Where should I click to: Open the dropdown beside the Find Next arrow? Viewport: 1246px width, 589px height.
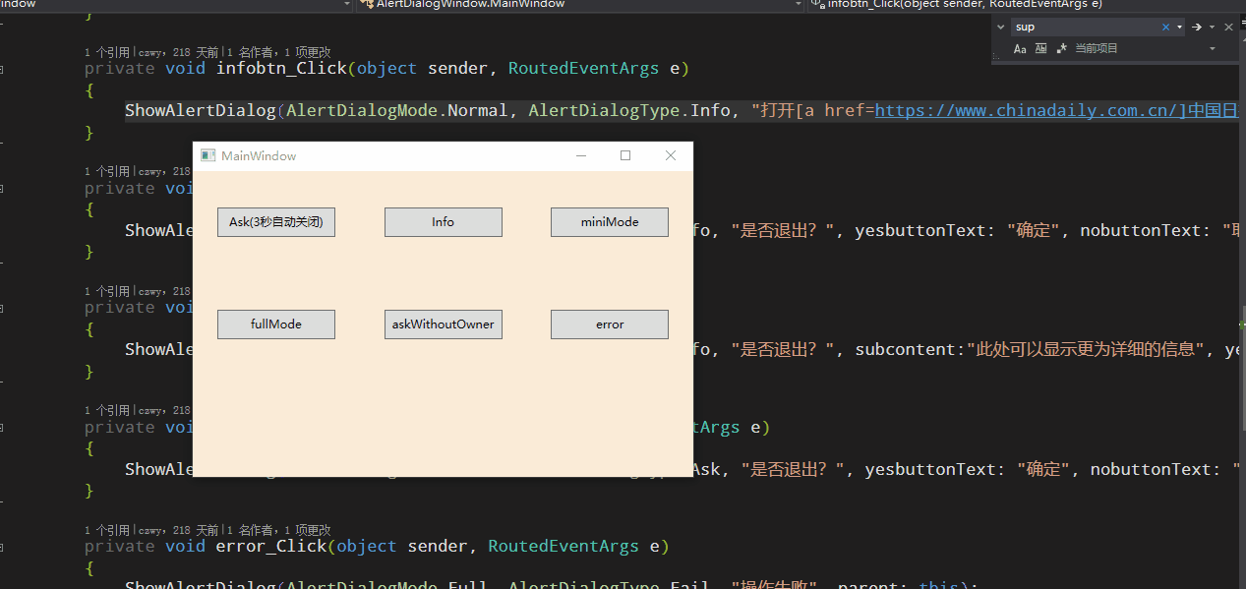tap(1212, 28)
